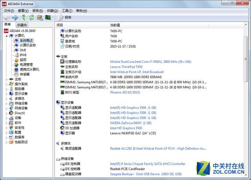Screen dimensions: 251x180
Task: Click the 数据库 icon in tree
Action: click(11, 137)
